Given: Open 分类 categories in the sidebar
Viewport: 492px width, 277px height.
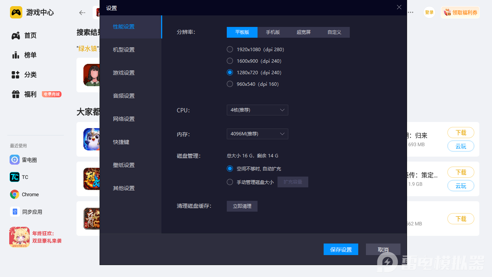Looking at the screenshot, I should (24, 75).
